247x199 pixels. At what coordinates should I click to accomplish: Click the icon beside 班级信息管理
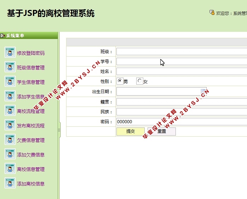(x=10, y=67)
